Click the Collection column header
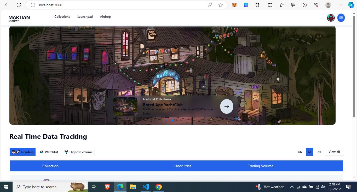The height and width of the screenshot is (192, 357). (50, 166)
